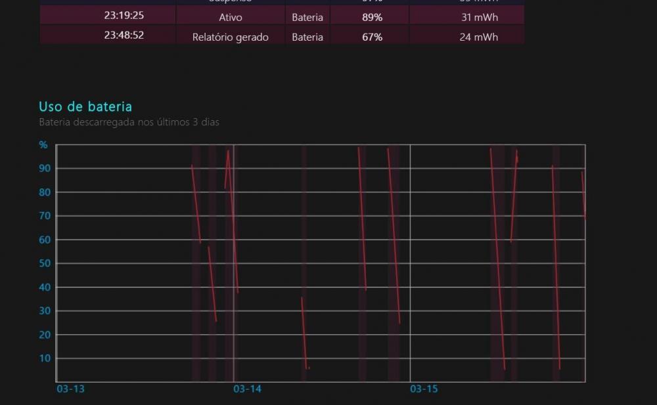Select the Ativo state cell
The width and height of the screenshot is (657, 405).
231,17
